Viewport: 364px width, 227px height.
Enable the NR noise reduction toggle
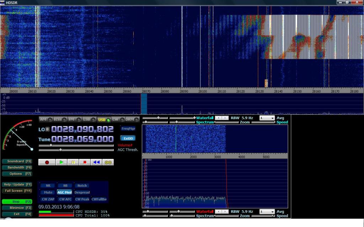coord(48,186)
